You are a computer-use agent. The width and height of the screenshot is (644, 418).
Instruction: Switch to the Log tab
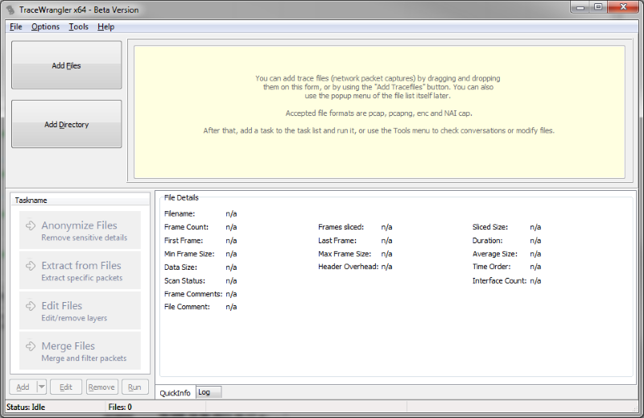(x=208, y=392)
